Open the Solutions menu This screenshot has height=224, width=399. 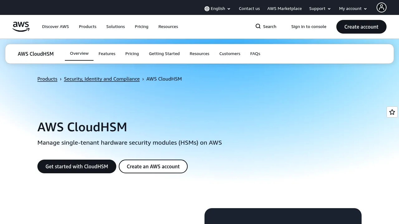coord(116,27)
